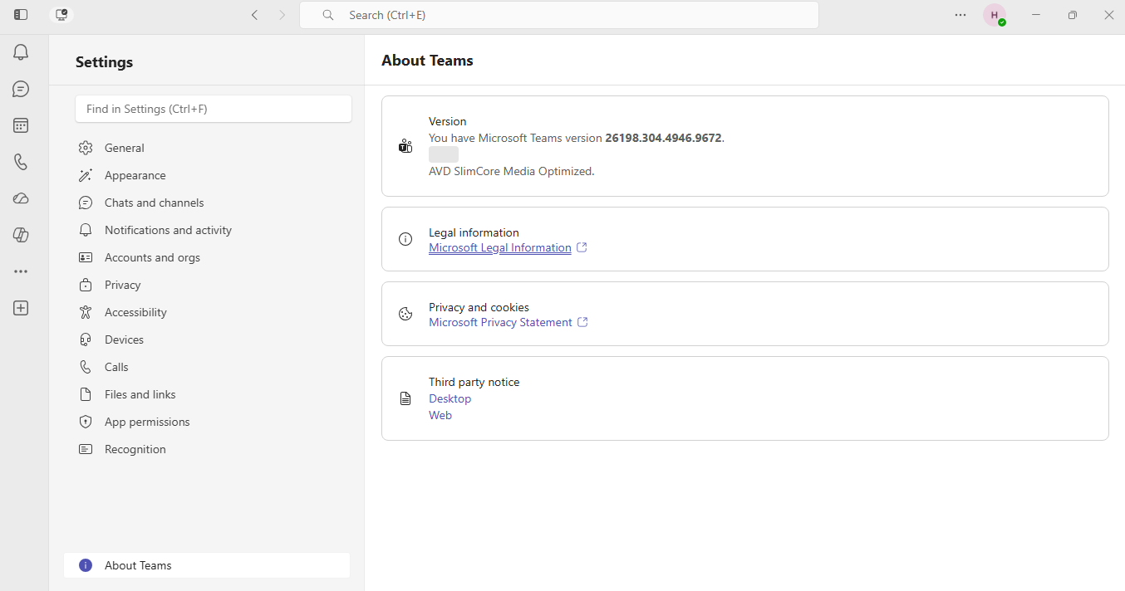Click the optimized desktop status icon
Image resolution: width=1125 pixels, height=591 pixels.
click(x=61, y=15)
